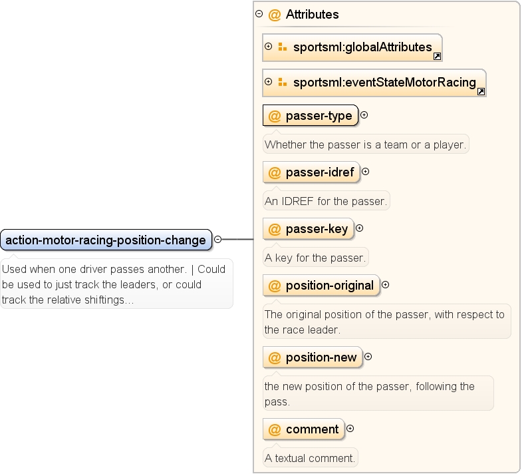
Task: Expand comment attribute details
Action: tap(350, 429)
